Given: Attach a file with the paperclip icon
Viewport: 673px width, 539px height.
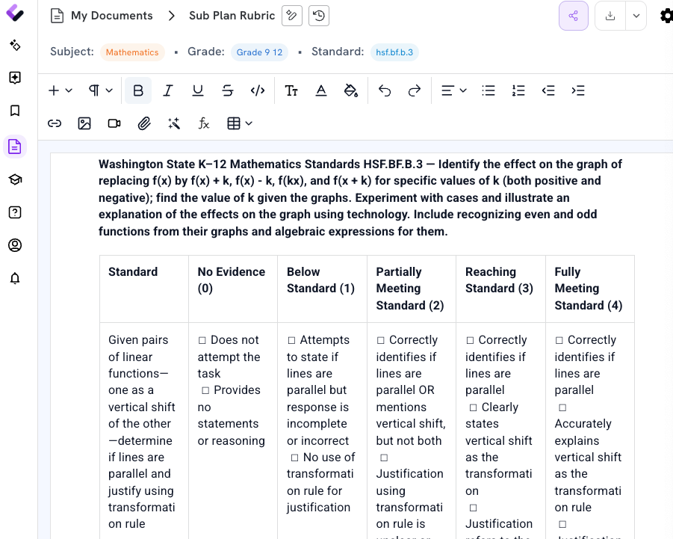Looking at the screenshot, I should (x=143, y=123).
